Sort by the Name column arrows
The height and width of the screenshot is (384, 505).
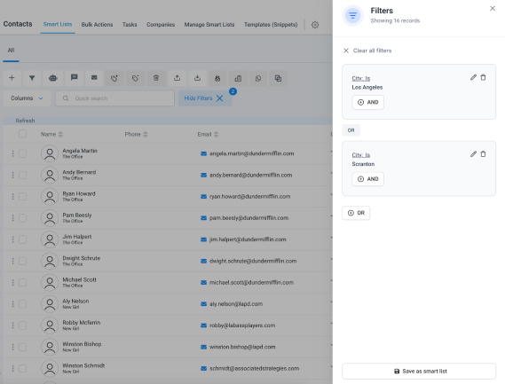point(60,134)
